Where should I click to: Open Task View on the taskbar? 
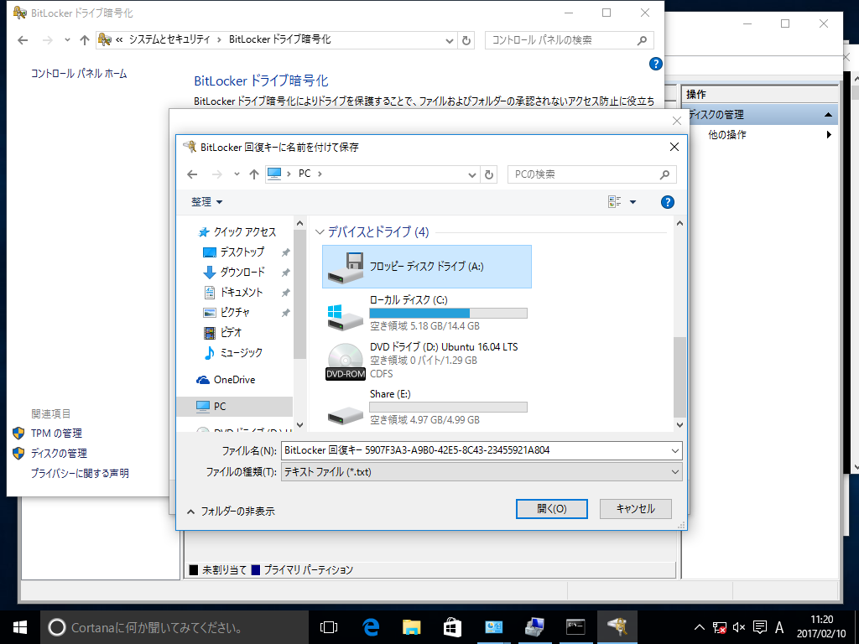(329, 627)
